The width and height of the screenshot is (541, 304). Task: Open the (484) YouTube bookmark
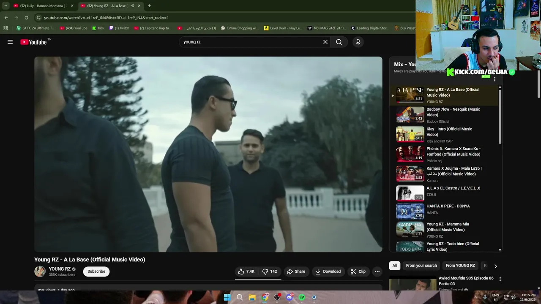coord(74,28)
